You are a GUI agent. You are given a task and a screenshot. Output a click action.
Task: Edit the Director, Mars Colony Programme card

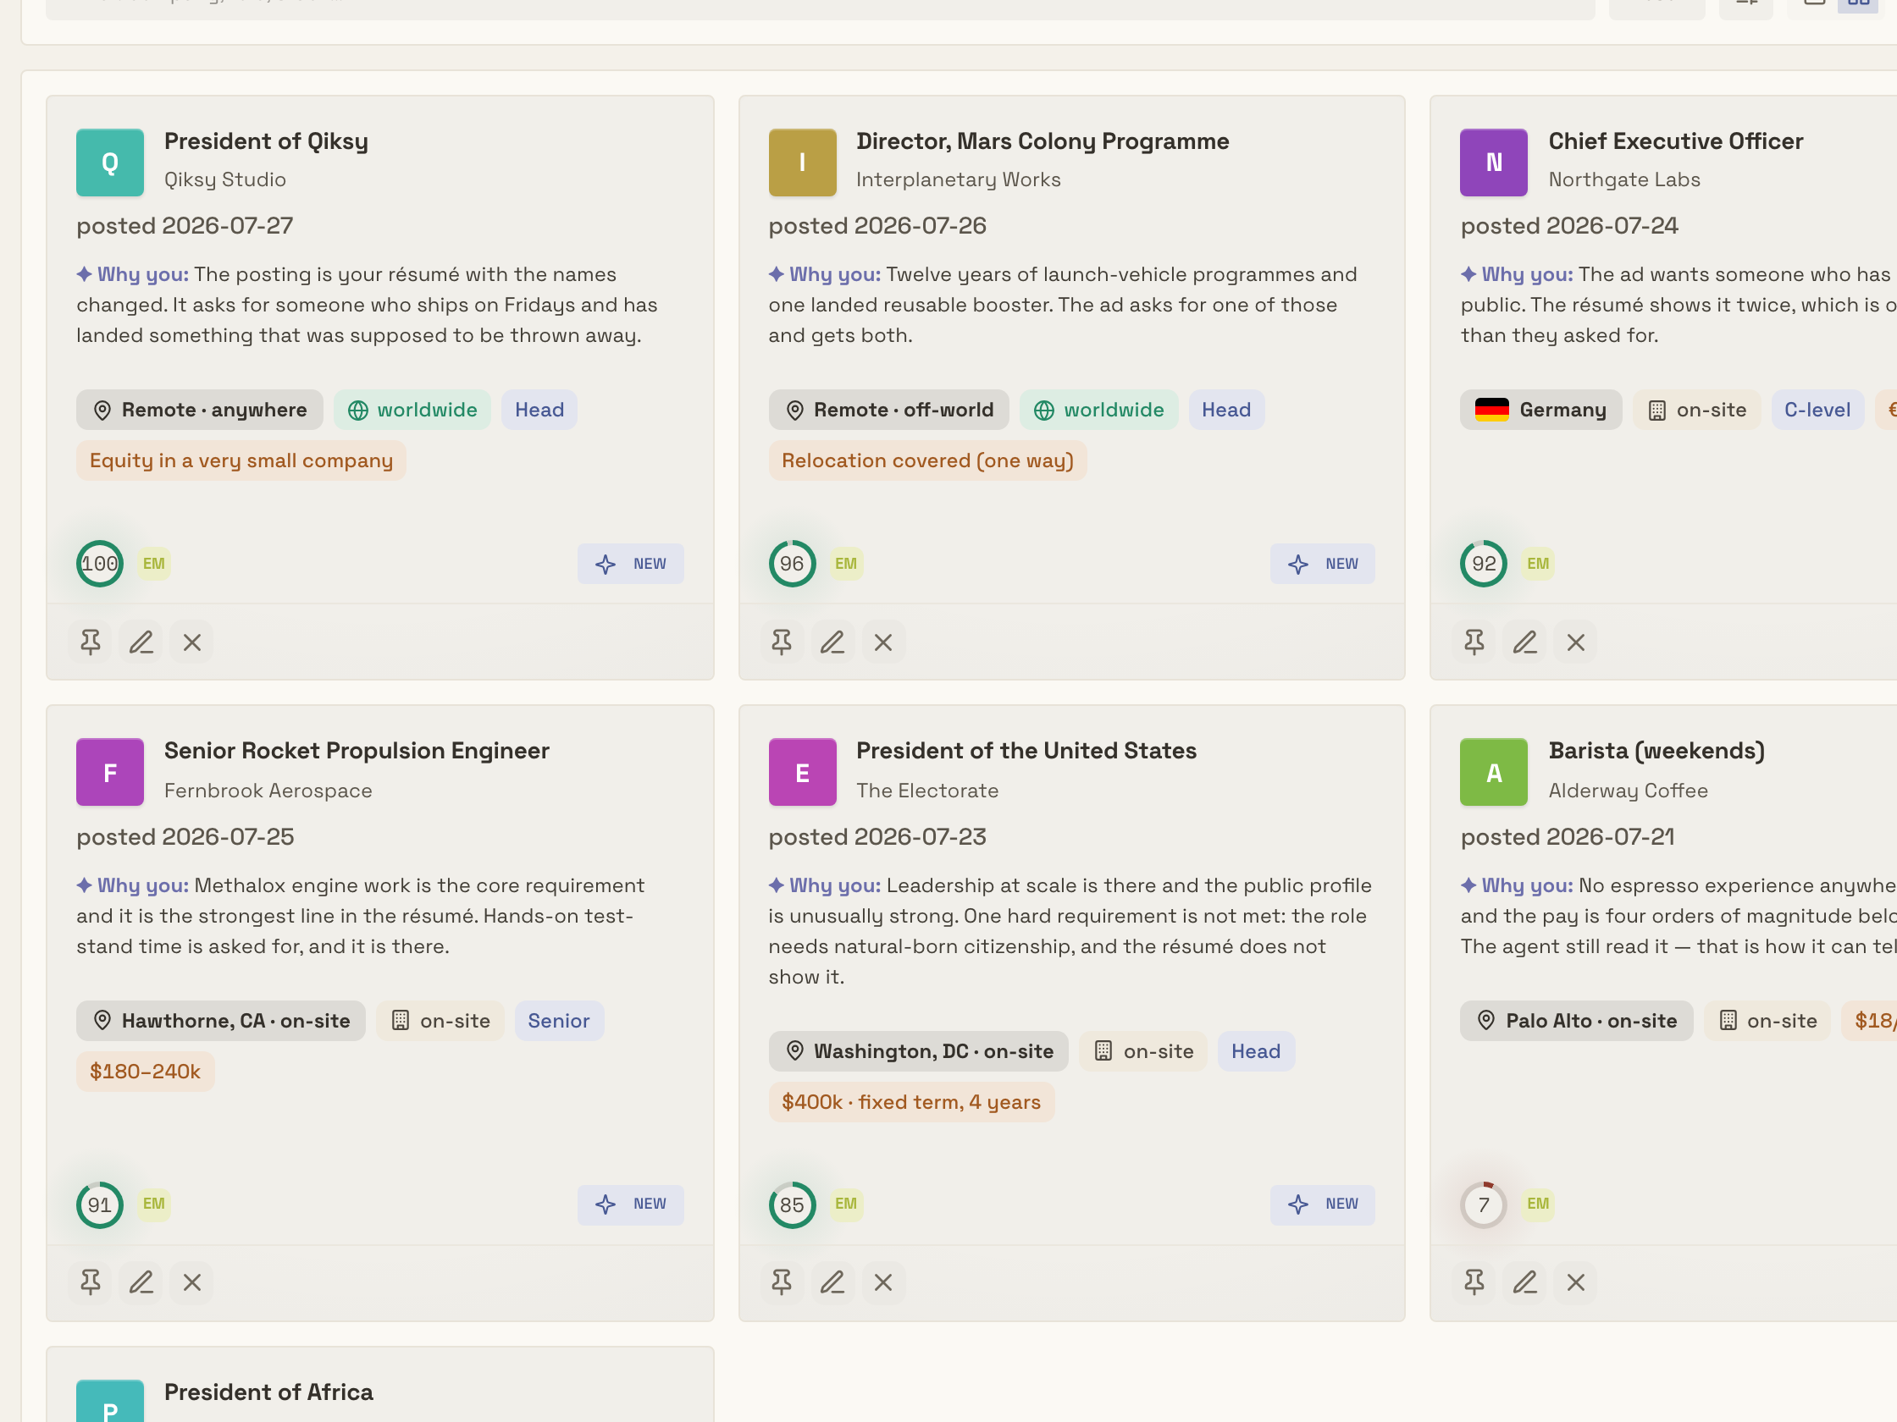pos(832,642)
